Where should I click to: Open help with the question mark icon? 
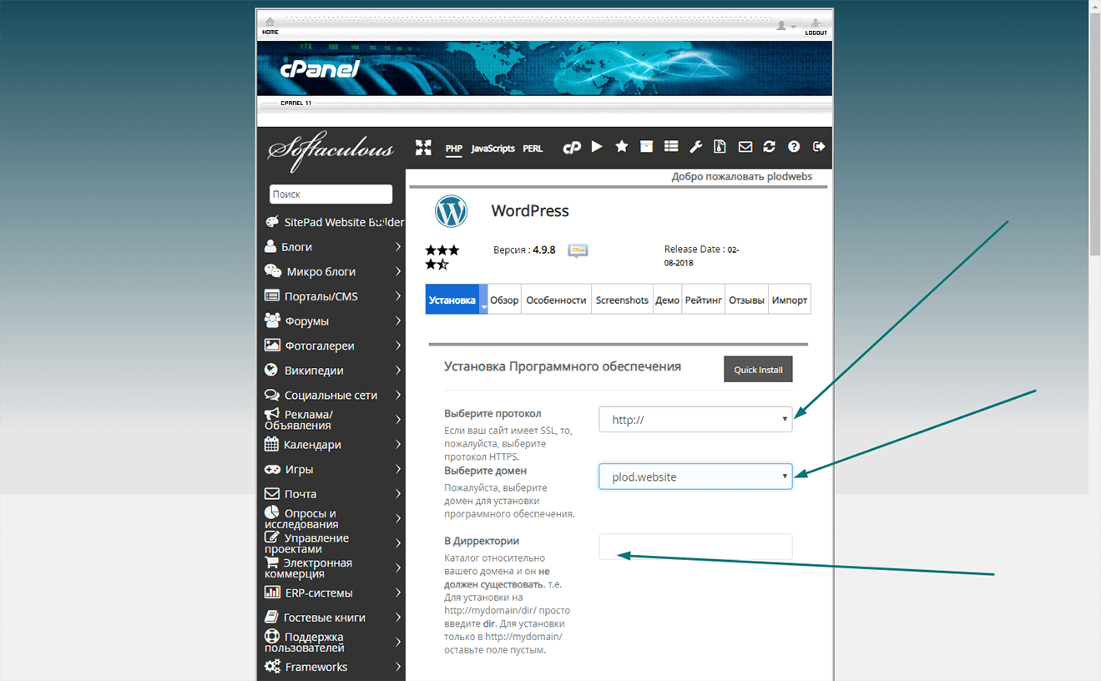[x=794, y=147]
